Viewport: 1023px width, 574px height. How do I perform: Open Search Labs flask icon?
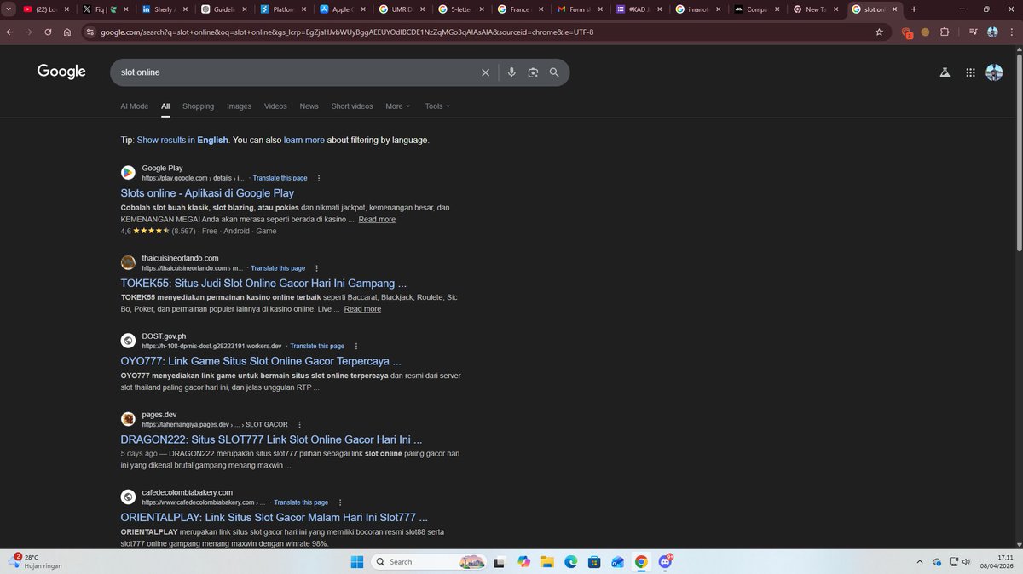[945, 72]
